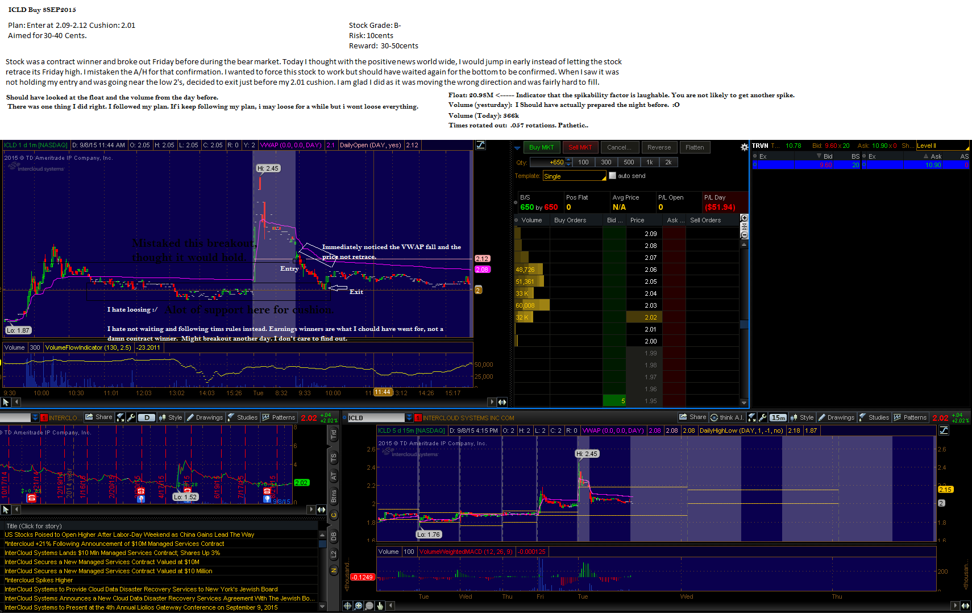The width and height of the screenshot is (972, 613).
Task: Click the pointer arrow below the daily chart
Action: (x=6, y=510)
